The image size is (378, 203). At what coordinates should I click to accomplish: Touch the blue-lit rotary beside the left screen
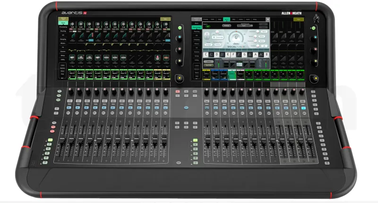(x=180, y=38)
